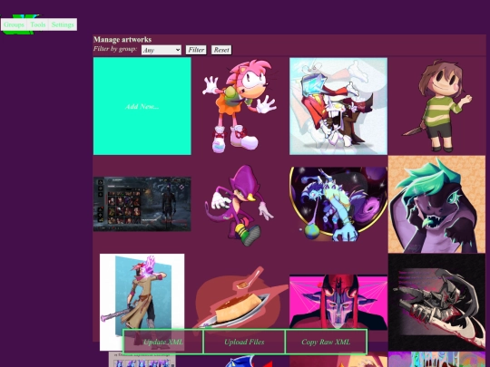Click the Reset button
Image resolution: width=490 pixels, height=367 pixels.
221,50
